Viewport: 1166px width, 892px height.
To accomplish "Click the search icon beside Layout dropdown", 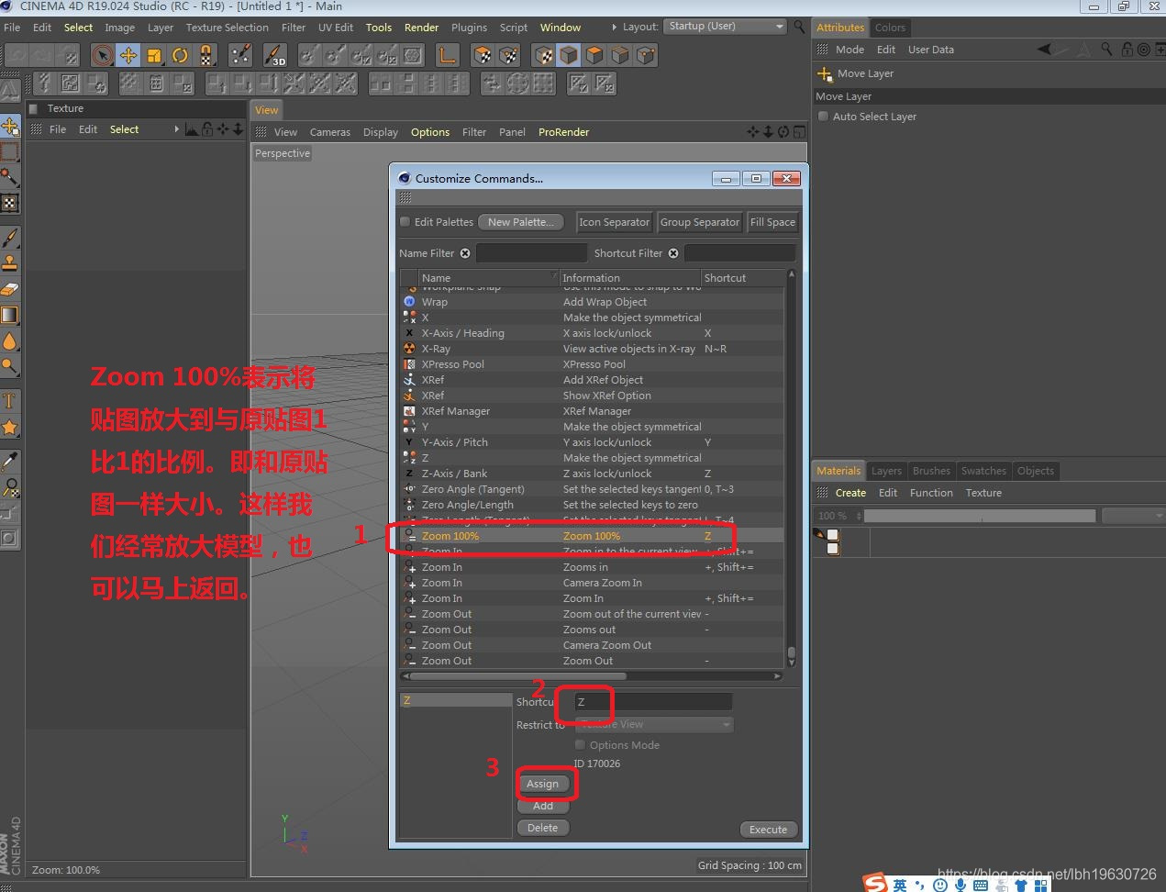I will coord(799,27).
